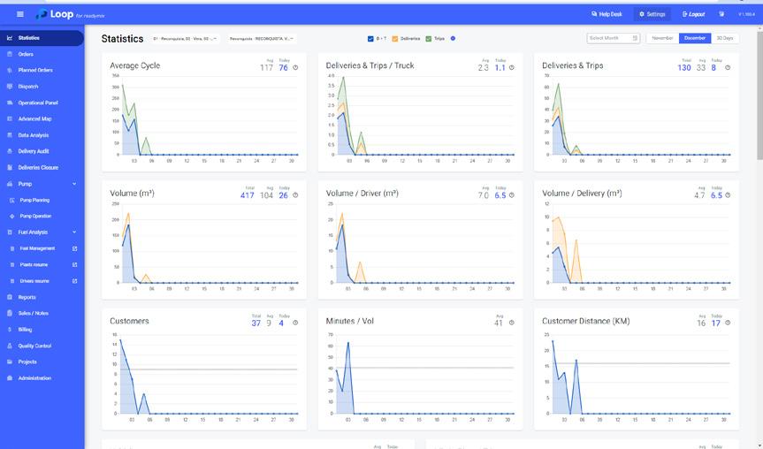
Task: Select the December tab
Action: click(695, 38)
